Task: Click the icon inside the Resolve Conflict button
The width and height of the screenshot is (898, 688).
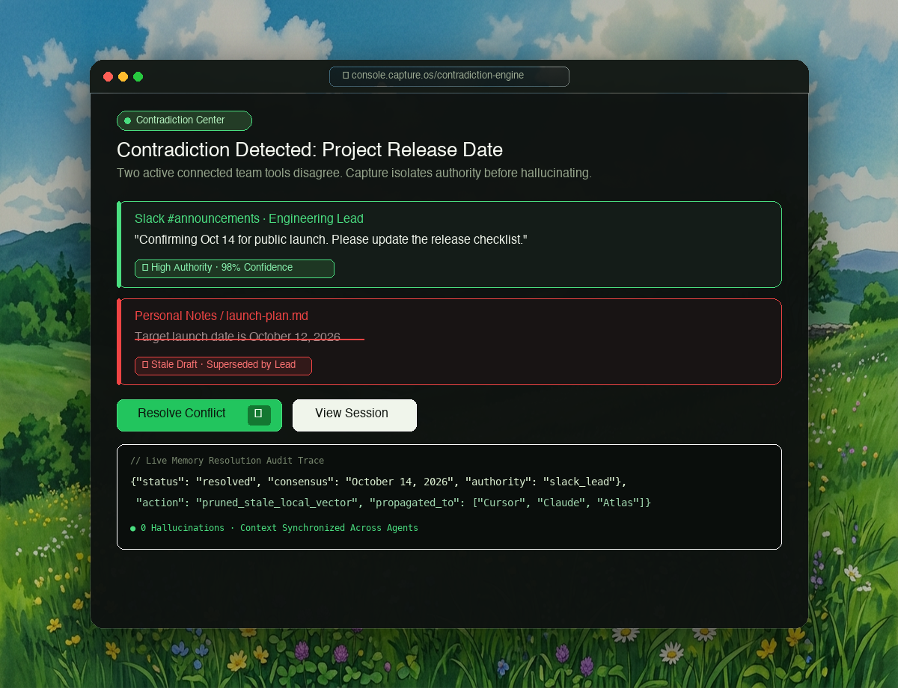Action: pyautogui.click(x=259, y=415)
